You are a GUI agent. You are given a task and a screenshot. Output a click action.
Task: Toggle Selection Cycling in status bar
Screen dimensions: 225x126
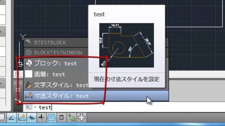[72, 118]
